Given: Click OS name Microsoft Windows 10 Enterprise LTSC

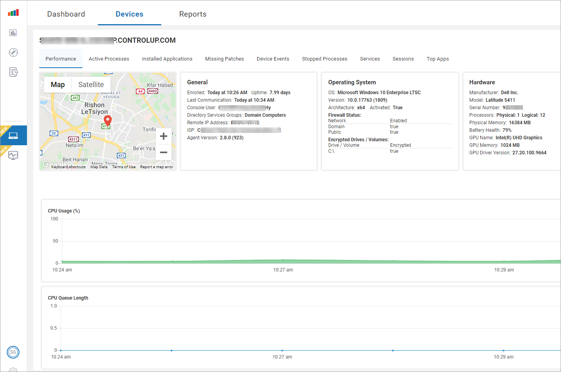Looking at the screenshot, I should click(x=379, y=93).
